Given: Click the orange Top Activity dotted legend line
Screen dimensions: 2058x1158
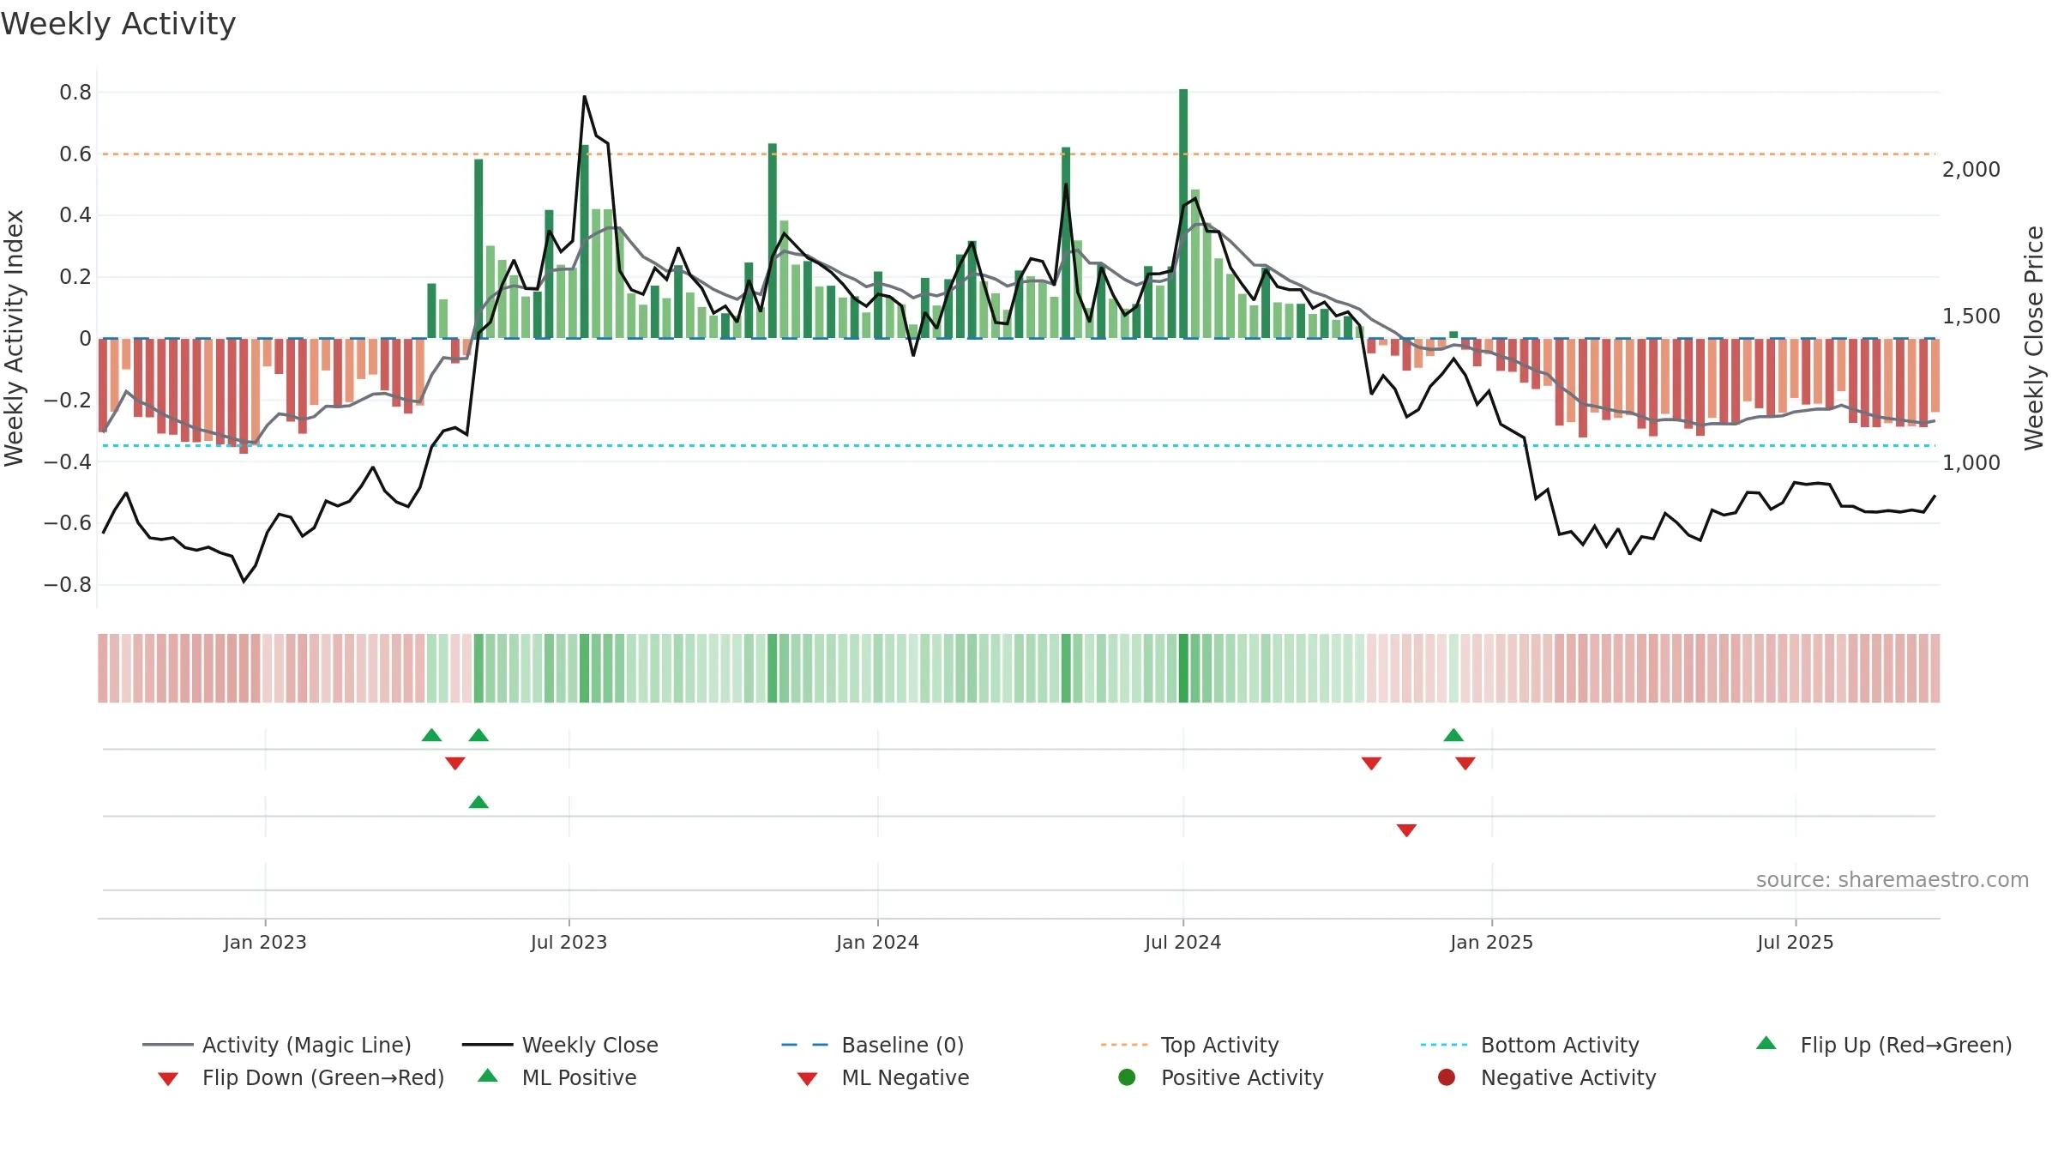Looking at the screenshot, I should tap(1124, 1045).
